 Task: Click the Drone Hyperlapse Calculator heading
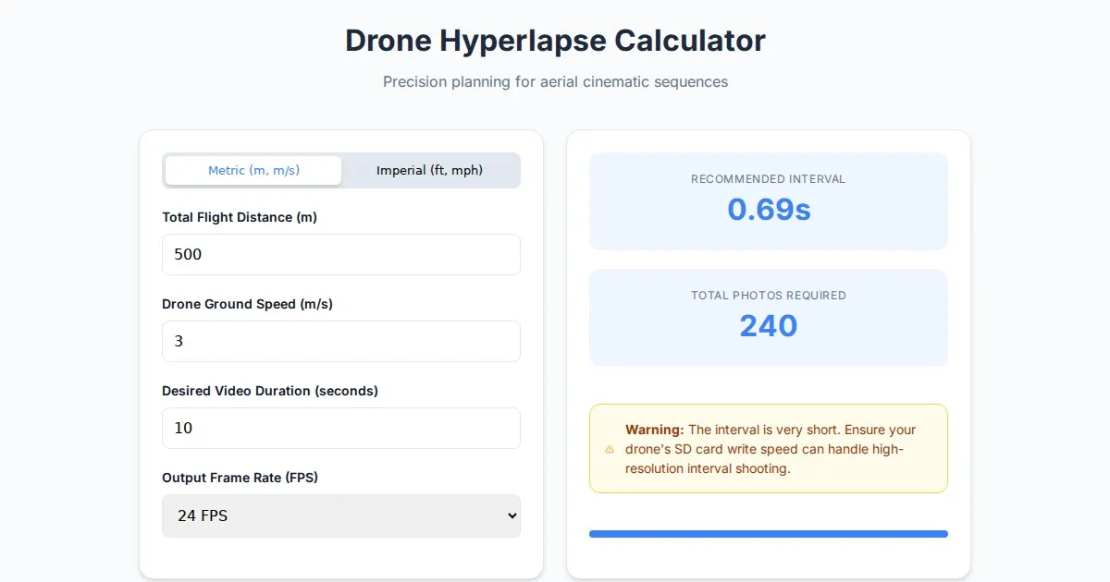pos(555,41)
